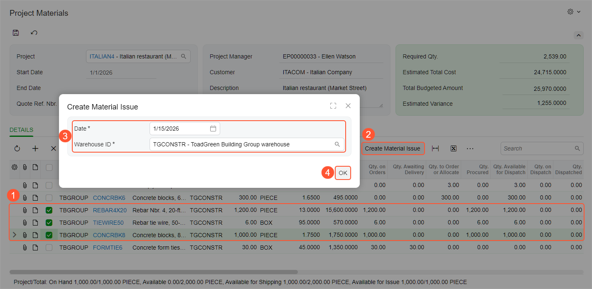Open attachments for the FORMTIE6 row
This screenshot has width=592, height=289.
tap(25, 248)
